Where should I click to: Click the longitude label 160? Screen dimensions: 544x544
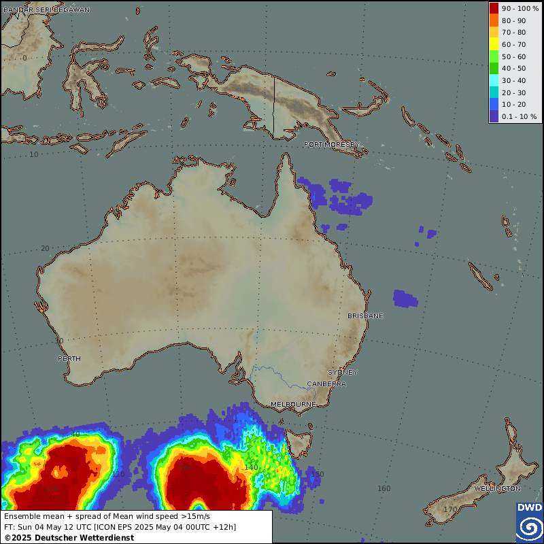tap(384, 488)
